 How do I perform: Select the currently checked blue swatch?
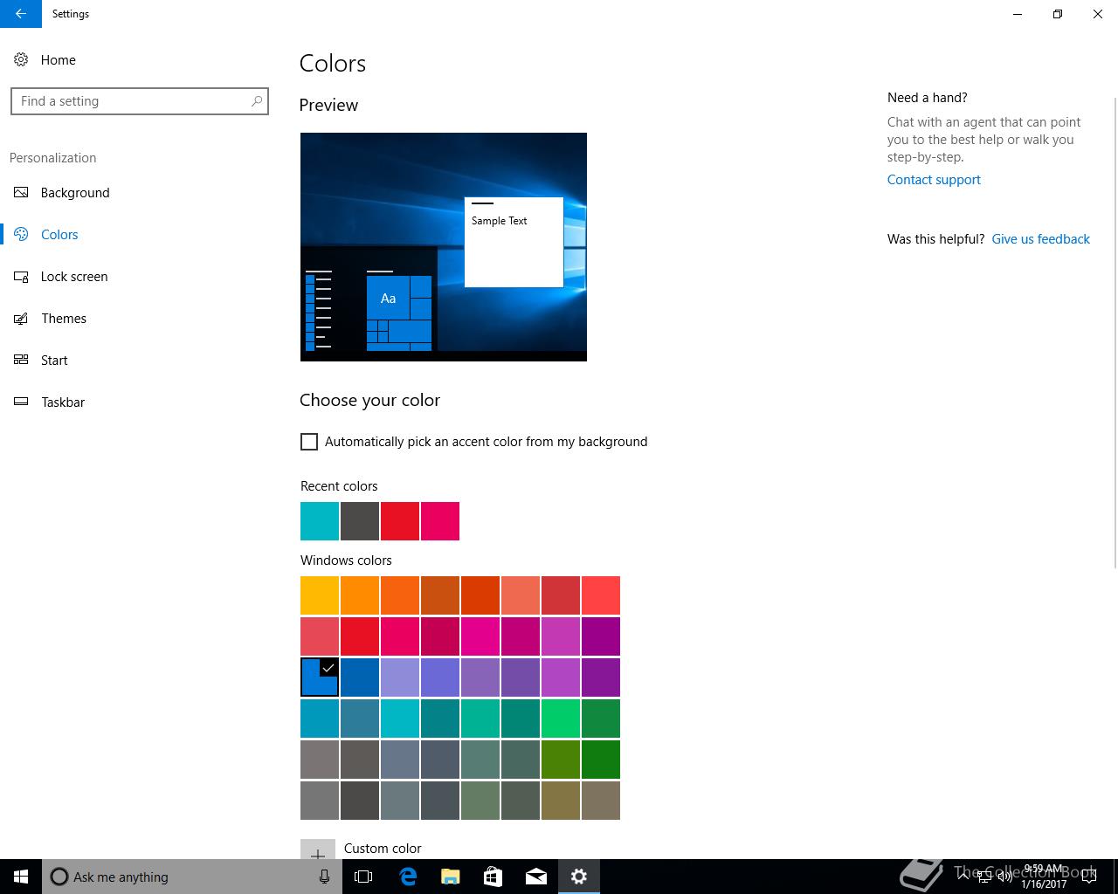click(x=320, y=677)
